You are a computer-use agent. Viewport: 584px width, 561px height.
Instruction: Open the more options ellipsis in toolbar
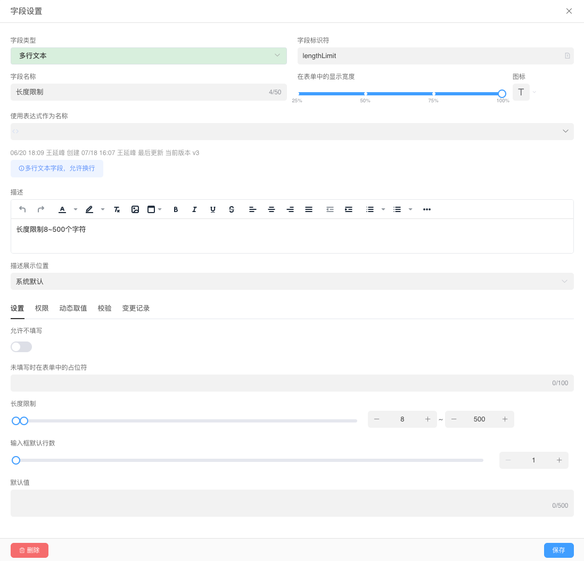point(427,209)
